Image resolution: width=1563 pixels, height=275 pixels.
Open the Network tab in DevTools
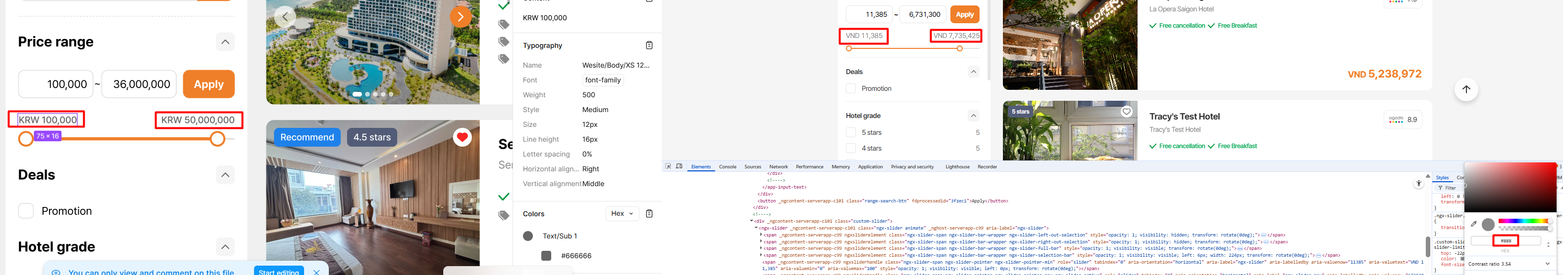point(779,167)
